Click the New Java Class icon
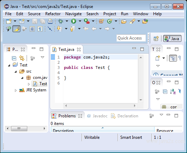Screen dimensions: 187x153 coord(110,21)
